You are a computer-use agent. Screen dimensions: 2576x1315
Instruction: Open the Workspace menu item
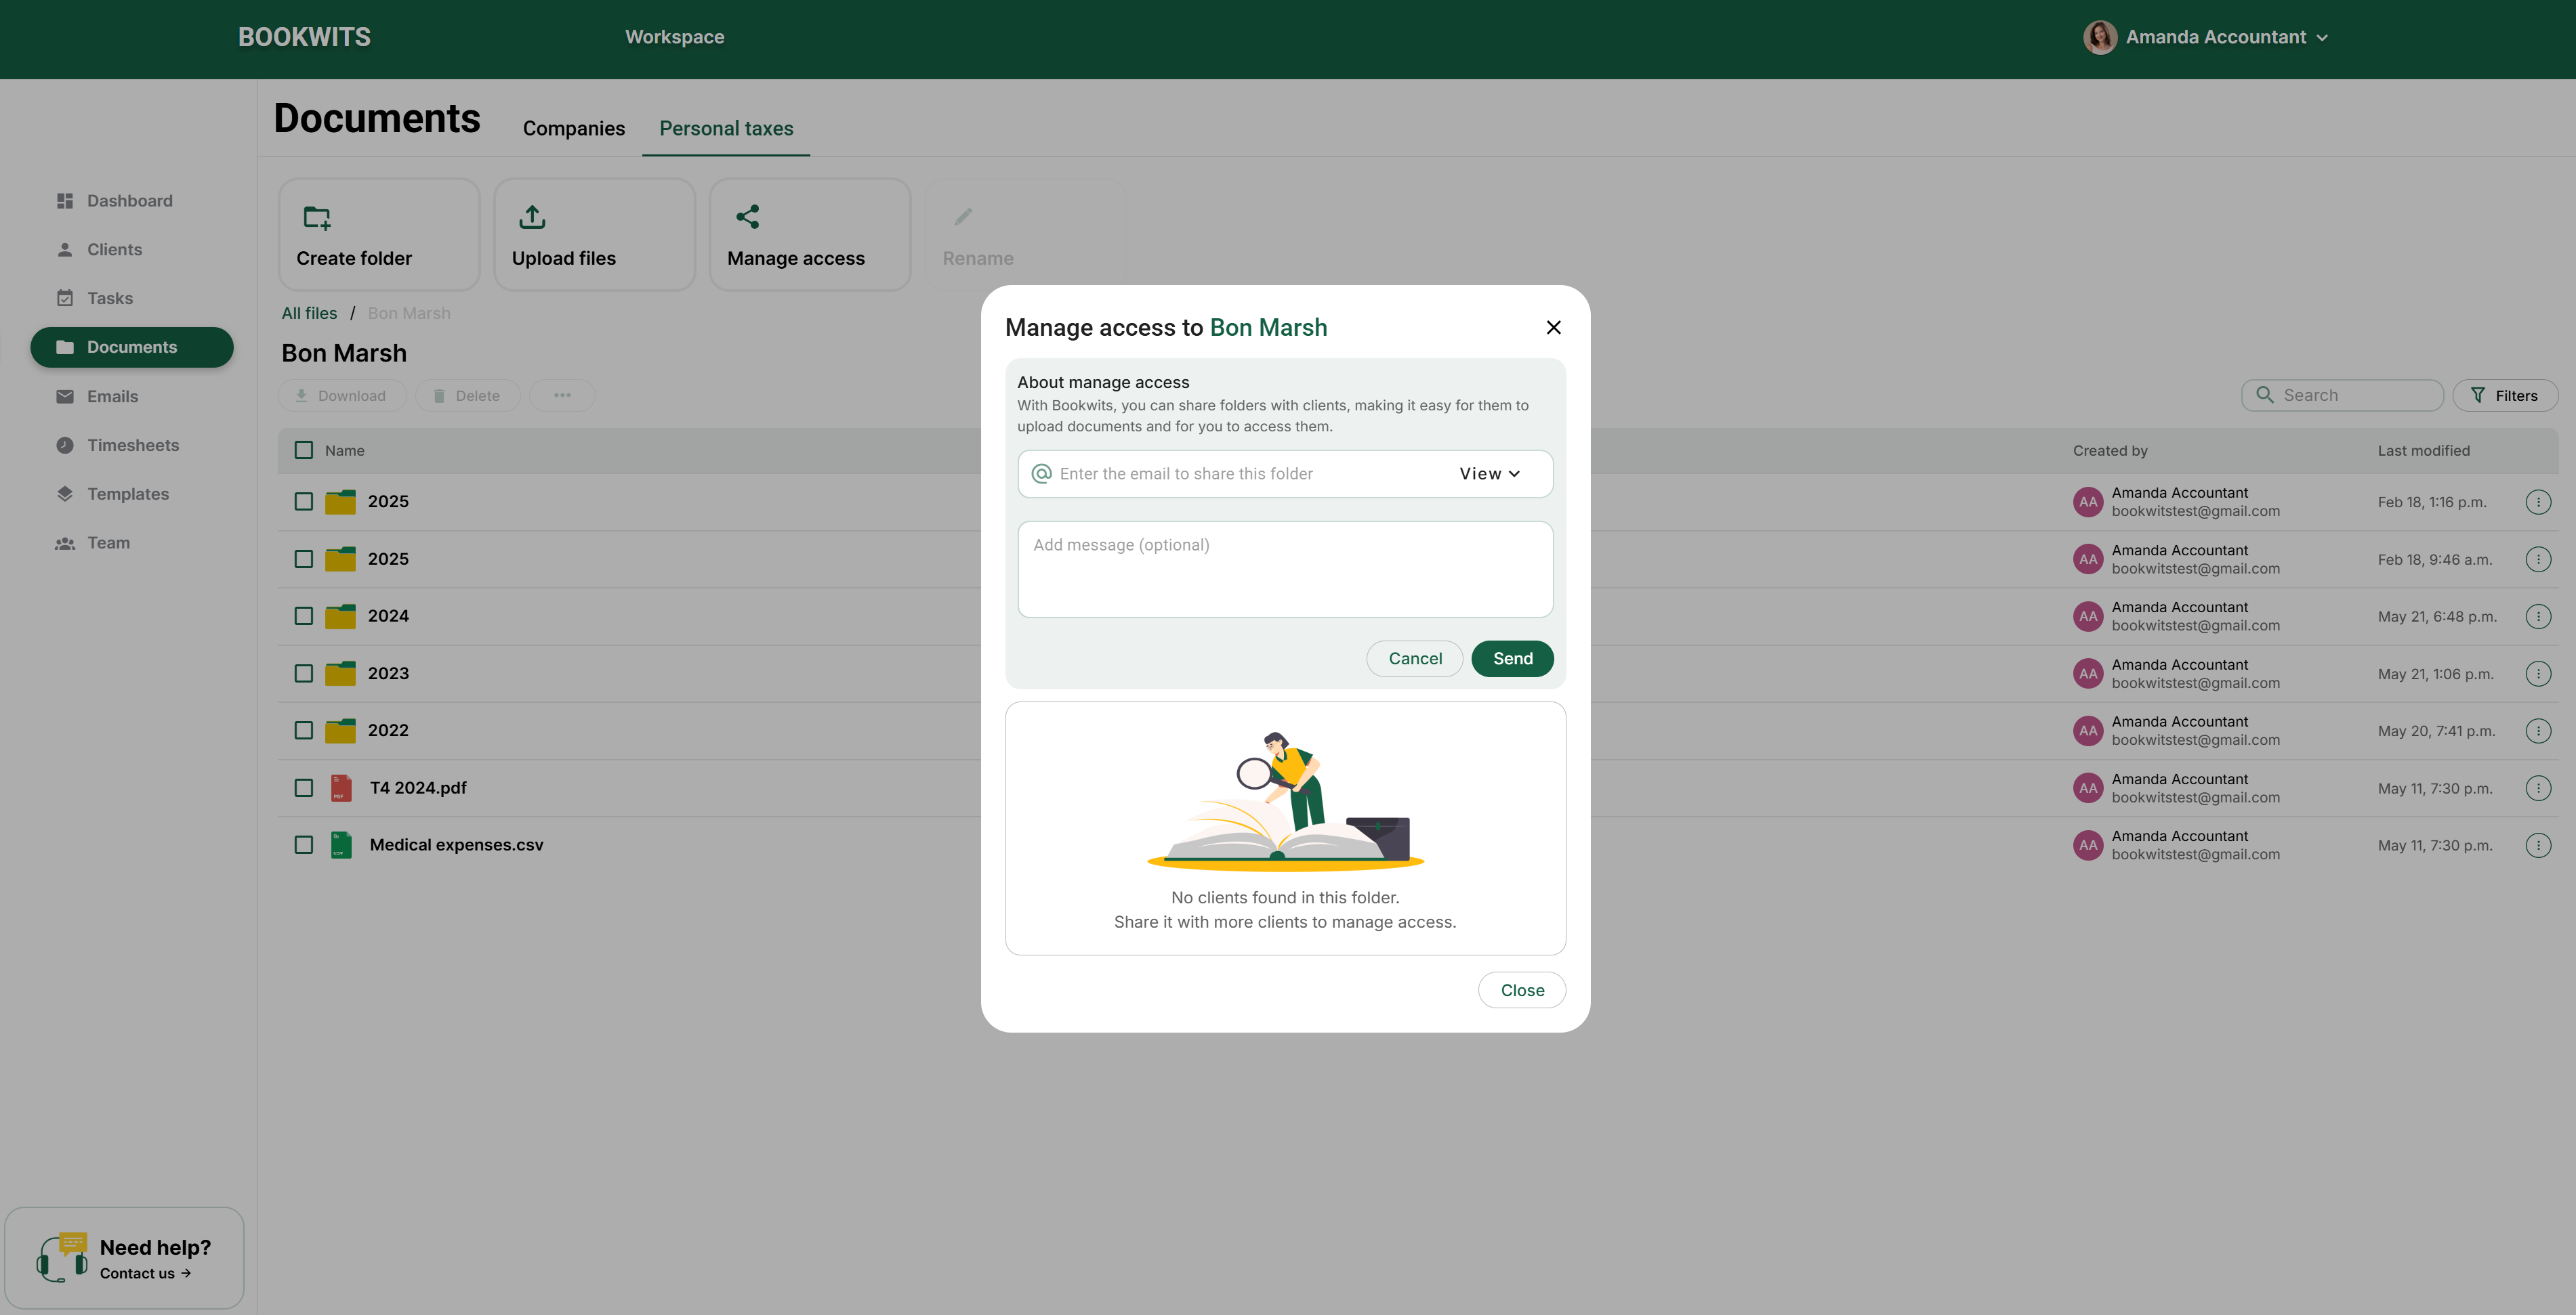674,37
